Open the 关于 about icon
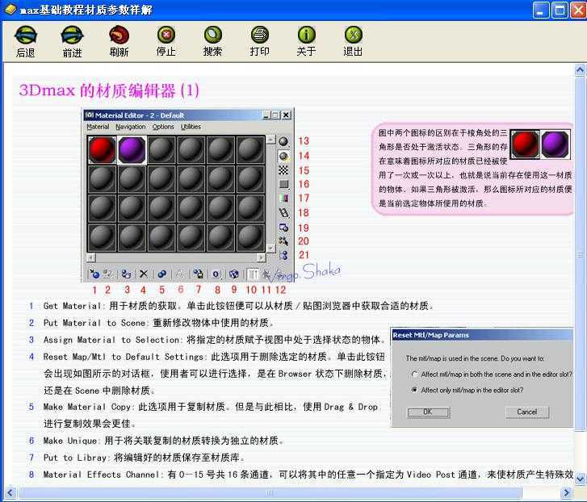 [306, 36]
